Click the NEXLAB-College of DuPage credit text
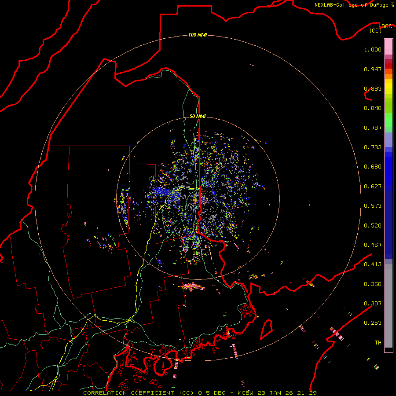Screen dimensions: 396x396 pos(351,5)
